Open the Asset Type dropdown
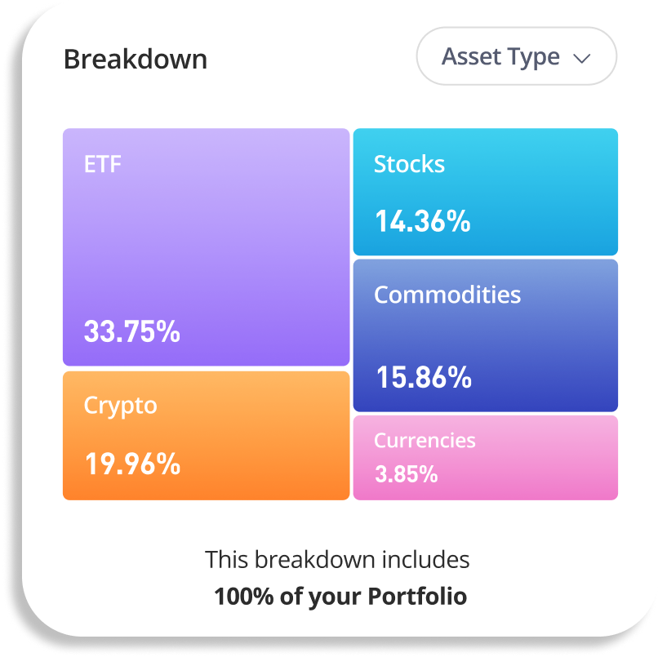 [515, 57]
